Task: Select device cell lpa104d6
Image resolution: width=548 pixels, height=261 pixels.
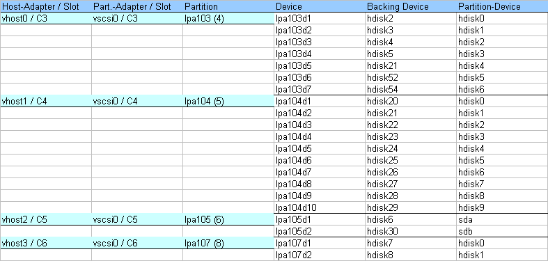Action: click(320, 160)
